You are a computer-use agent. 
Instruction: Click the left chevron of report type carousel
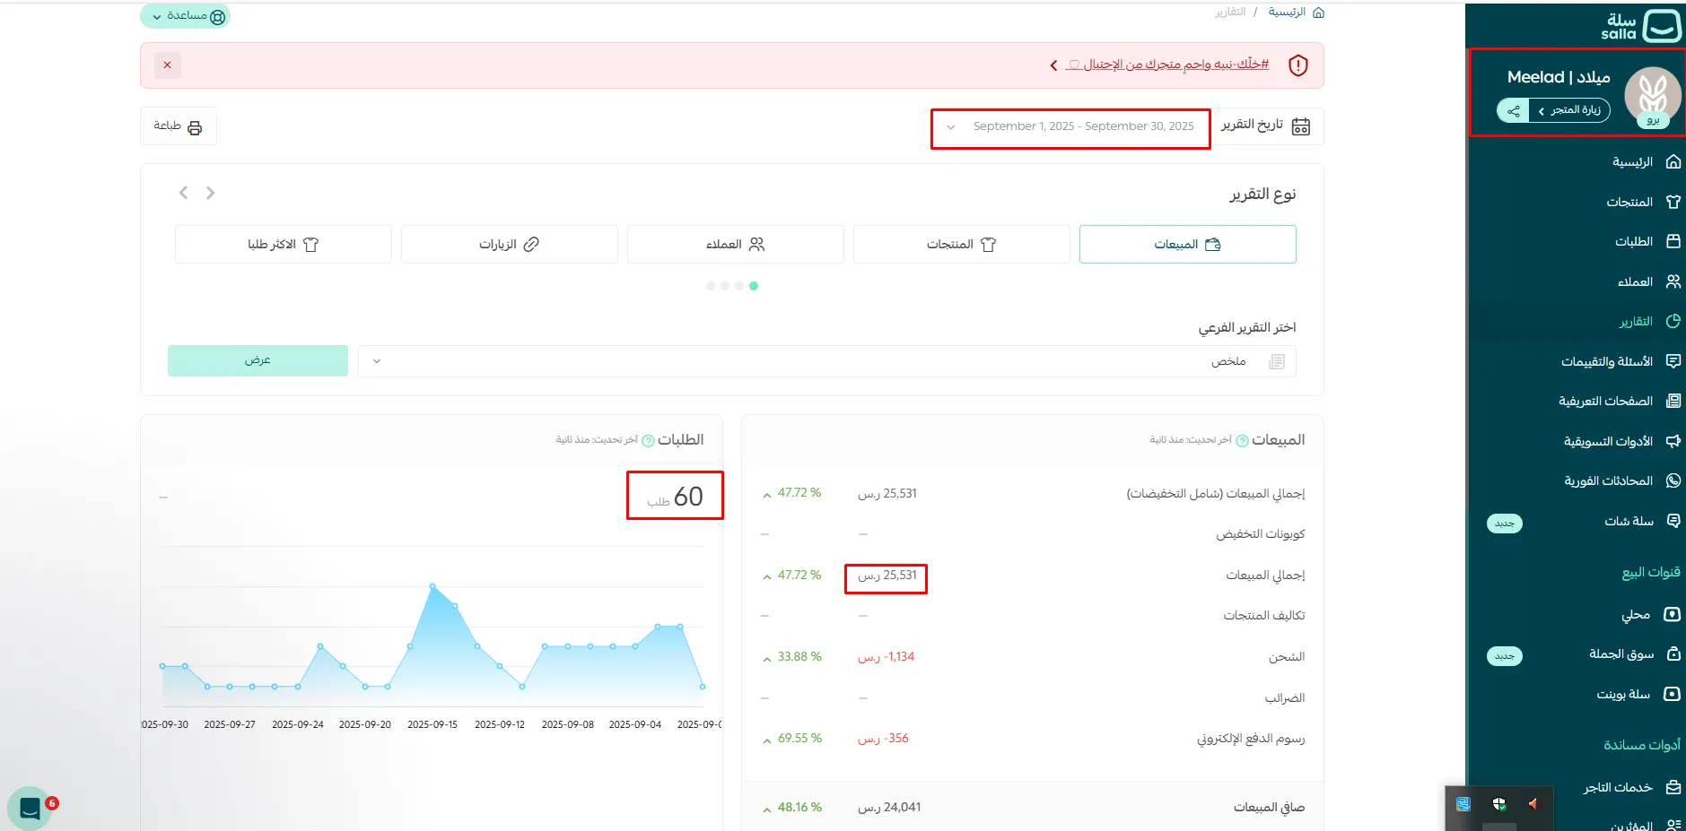click(183, 193)
